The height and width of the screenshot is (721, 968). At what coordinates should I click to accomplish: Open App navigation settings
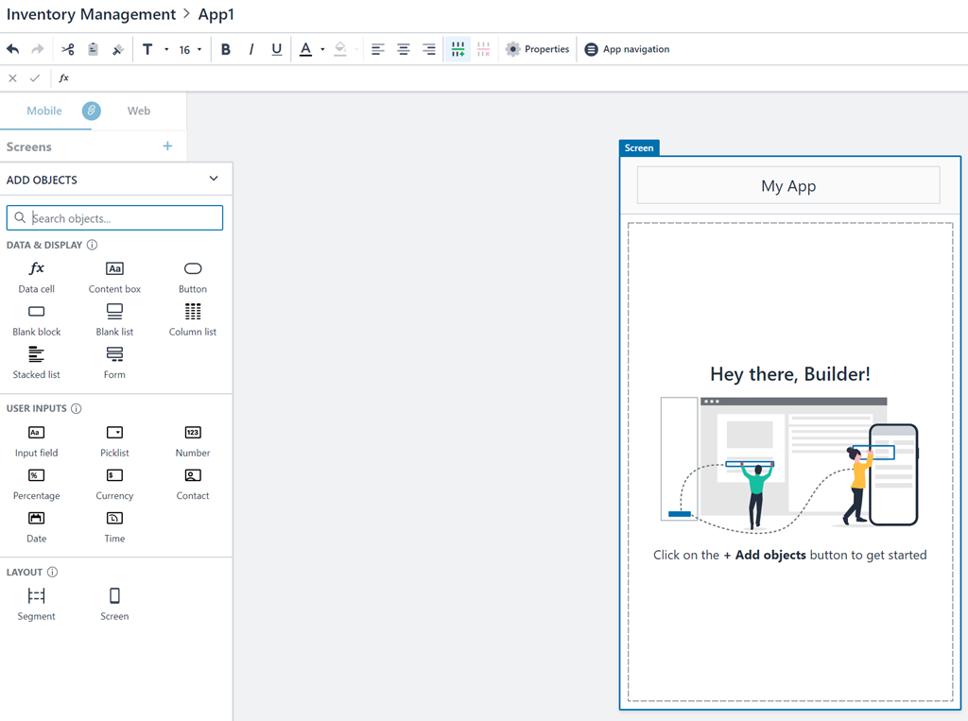[626, 49]
